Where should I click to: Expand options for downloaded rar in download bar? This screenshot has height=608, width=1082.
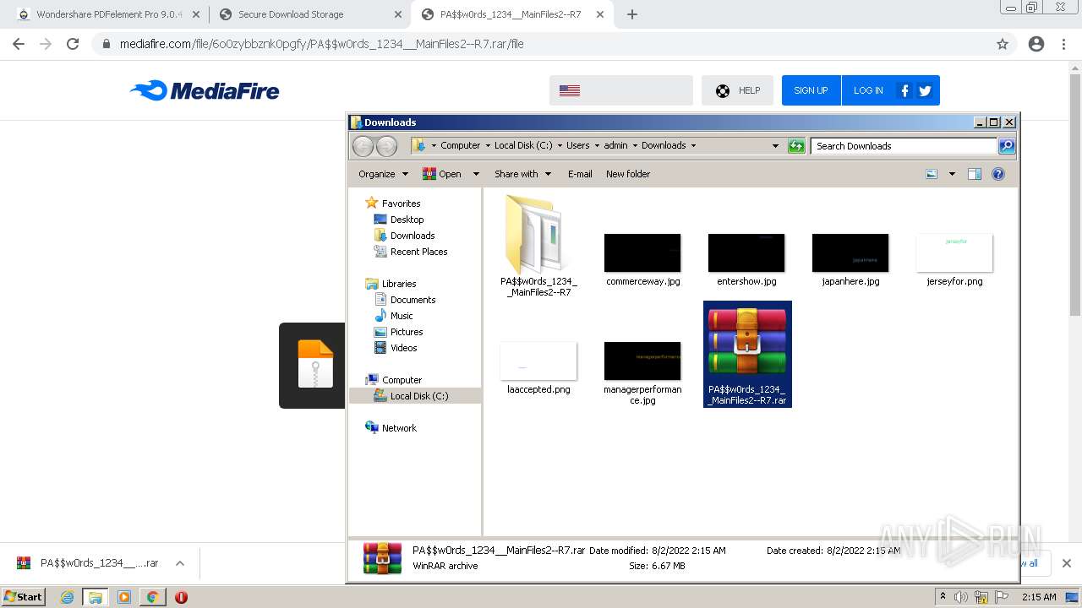click(x=179, y=563)
